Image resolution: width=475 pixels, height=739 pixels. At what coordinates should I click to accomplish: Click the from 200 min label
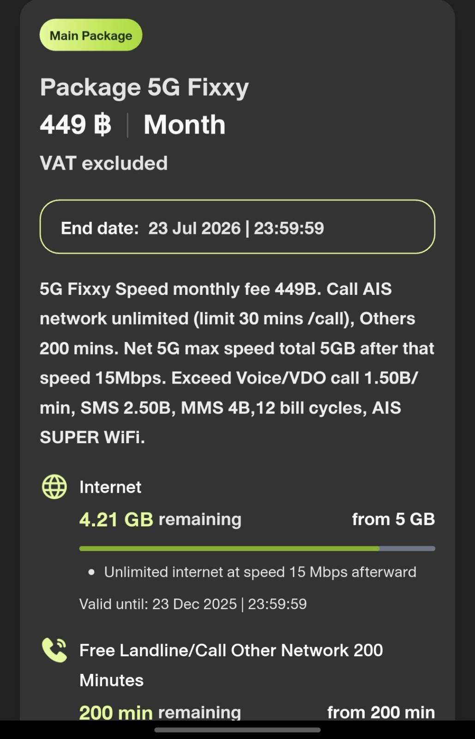[x=381, y=712]
